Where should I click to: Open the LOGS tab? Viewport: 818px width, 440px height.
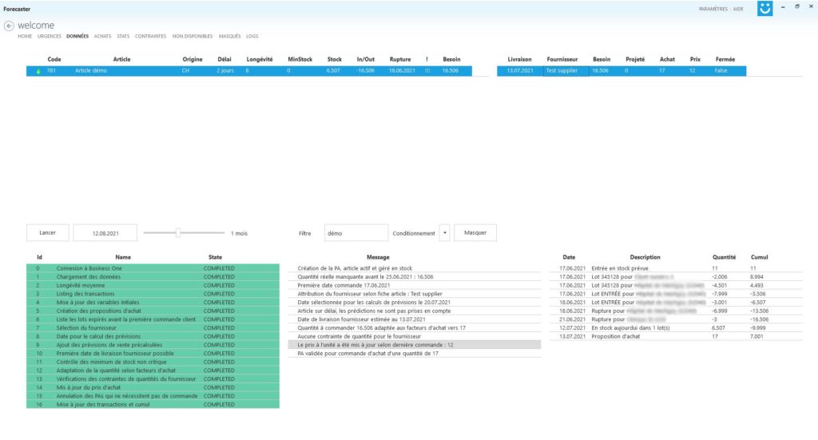click(252, 36)
